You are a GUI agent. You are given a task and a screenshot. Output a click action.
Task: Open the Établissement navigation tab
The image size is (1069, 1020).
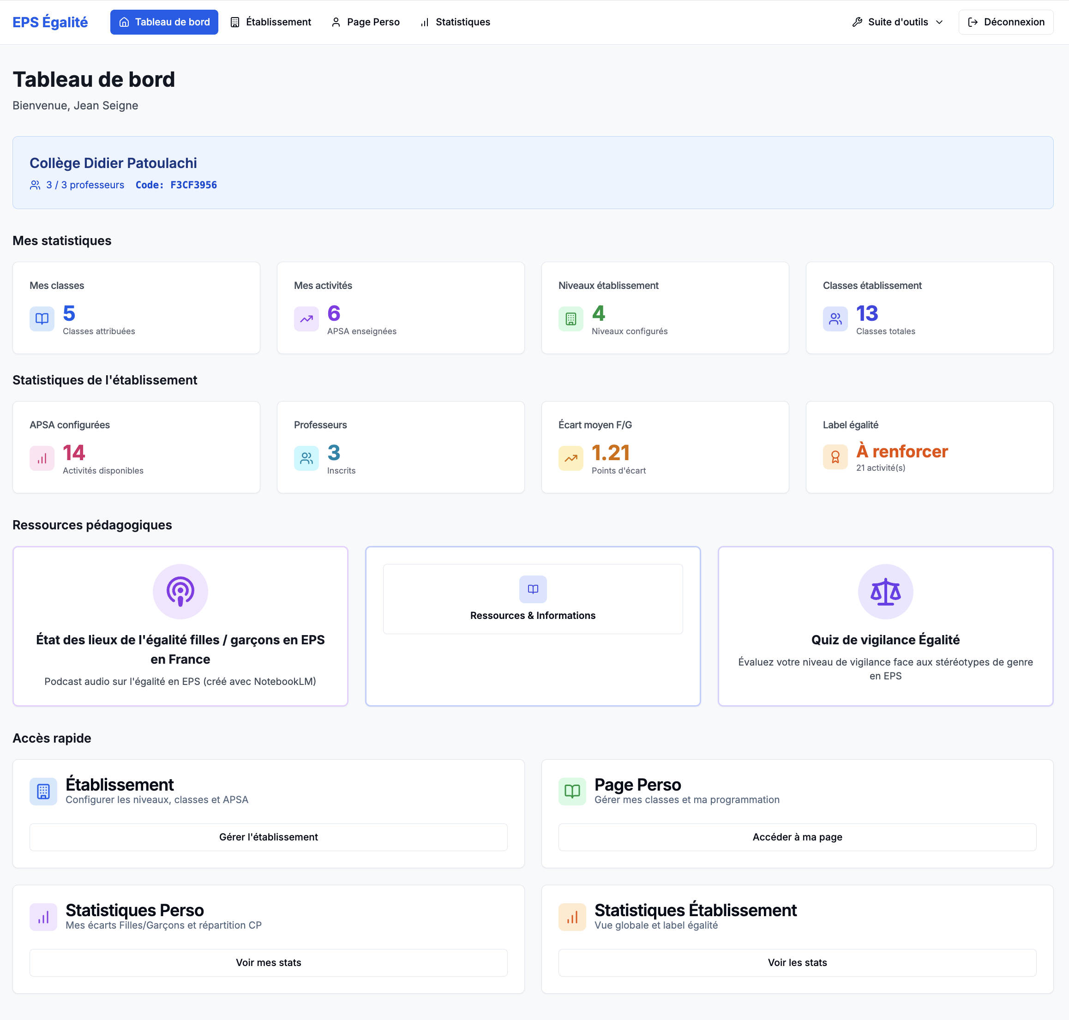tap(271, 22)
